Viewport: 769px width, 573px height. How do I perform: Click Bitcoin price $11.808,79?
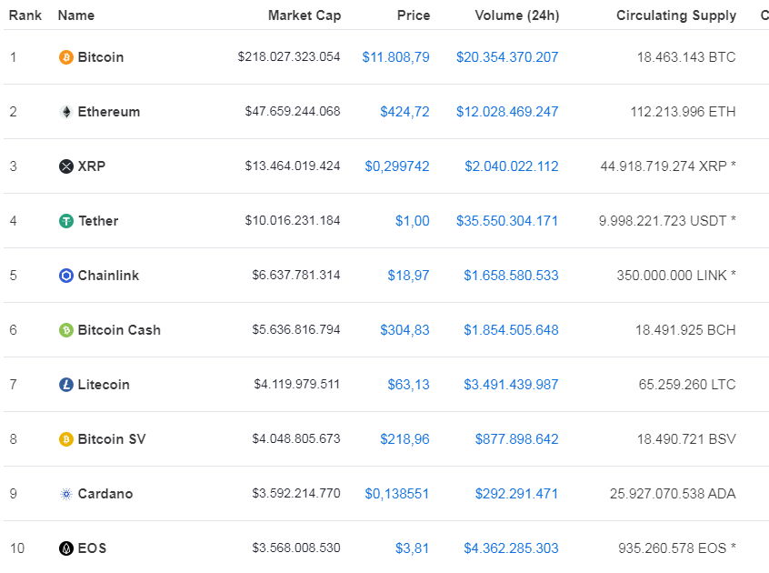395,57
